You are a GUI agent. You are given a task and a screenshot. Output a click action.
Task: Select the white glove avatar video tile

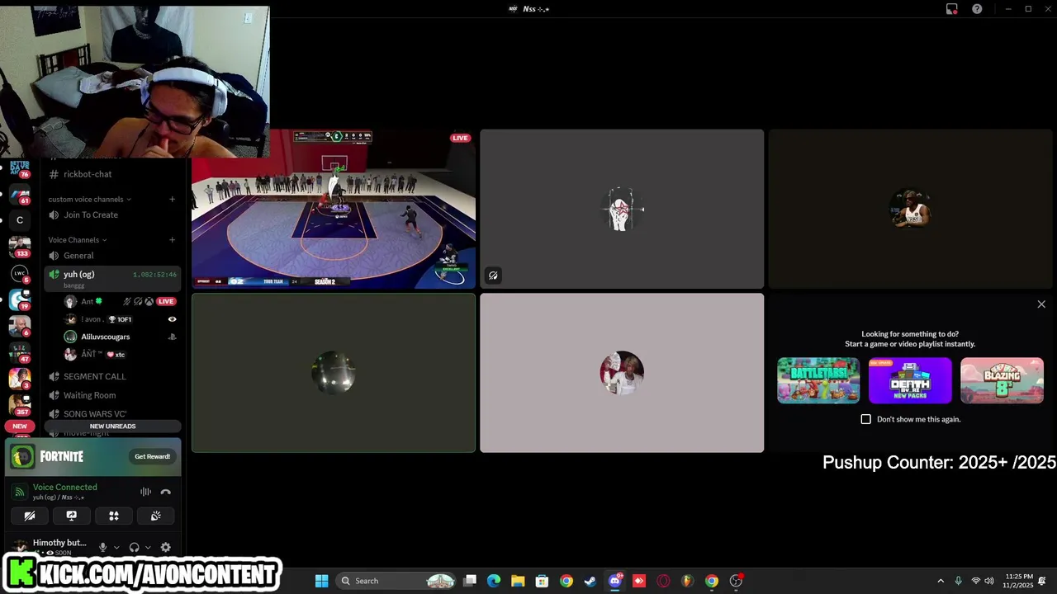point(622,209)
